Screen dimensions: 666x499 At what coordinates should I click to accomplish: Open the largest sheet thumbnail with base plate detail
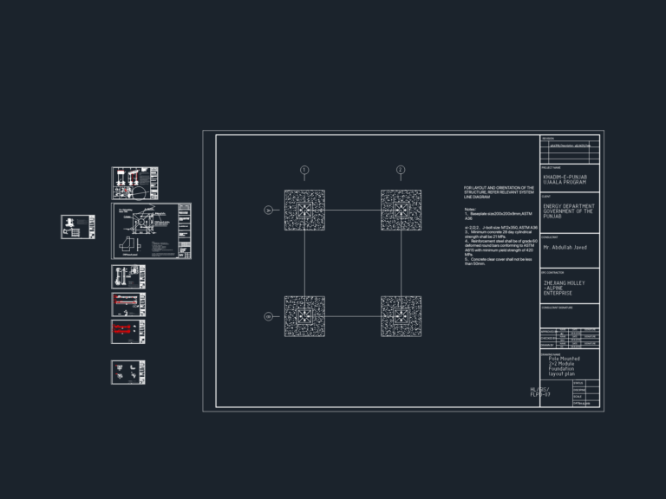click(151, 230)
